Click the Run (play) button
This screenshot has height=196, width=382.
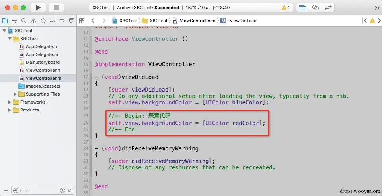pyautogui.click(x=38, y=8)
